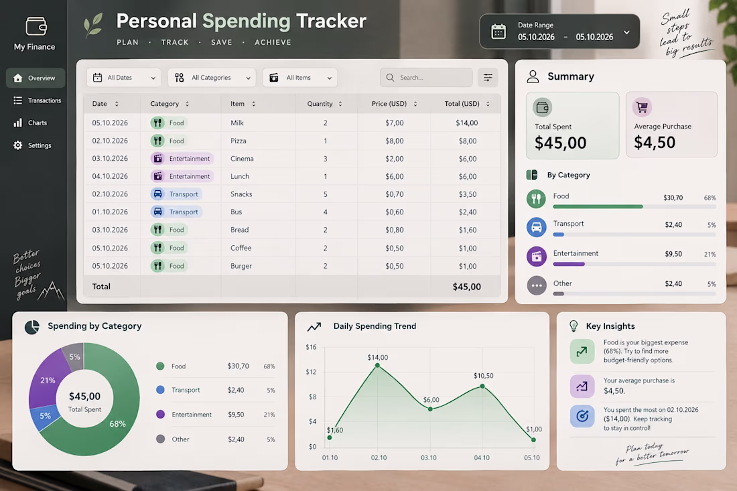Screen dimensions: 737x491
Task: Click the Food fork-knife icon in Summary
Action: click(536, 199)
